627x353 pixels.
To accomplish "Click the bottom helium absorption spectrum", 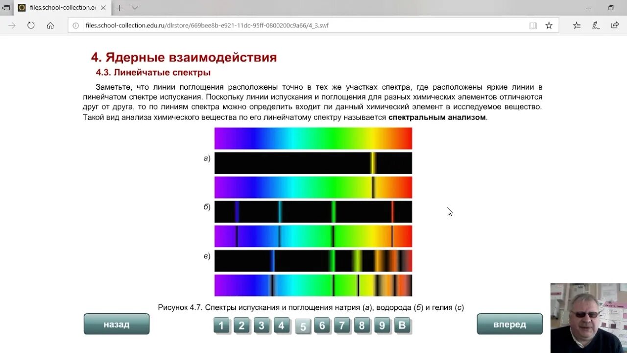I will (x=313, y=285).
